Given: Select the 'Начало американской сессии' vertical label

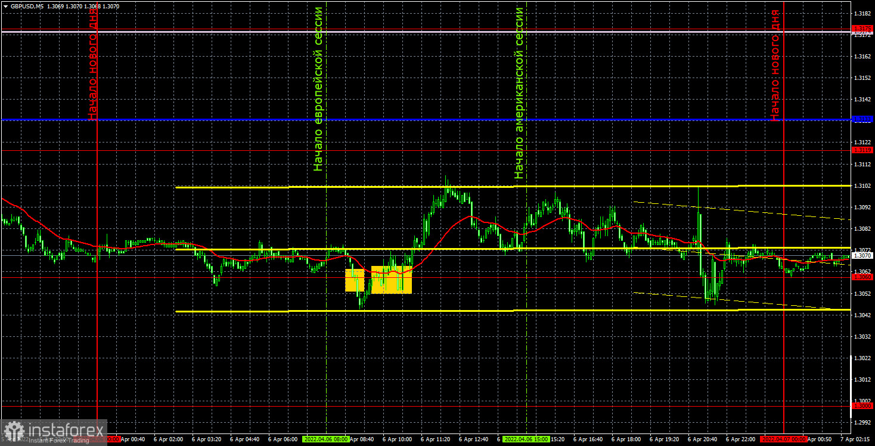Looking at the screenshot, I should tap(519, 93).
